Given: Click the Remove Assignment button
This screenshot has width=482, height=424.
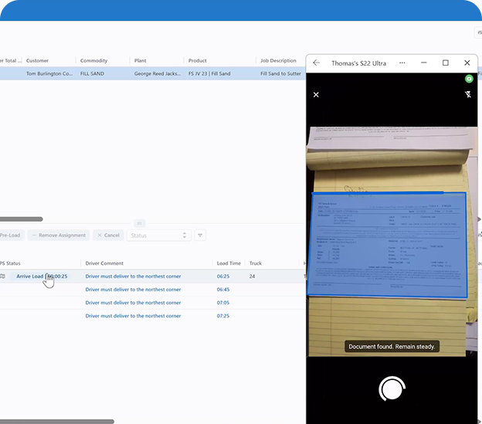Looking at the screenshot, I should (59, 236).
